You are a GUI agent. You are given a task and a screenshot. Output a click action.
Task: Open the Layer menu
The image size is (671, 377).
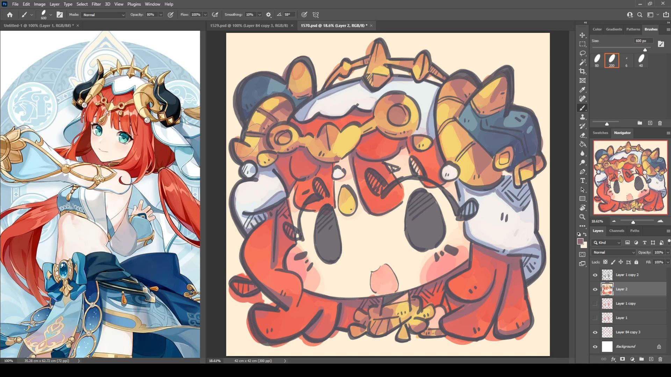54,4
